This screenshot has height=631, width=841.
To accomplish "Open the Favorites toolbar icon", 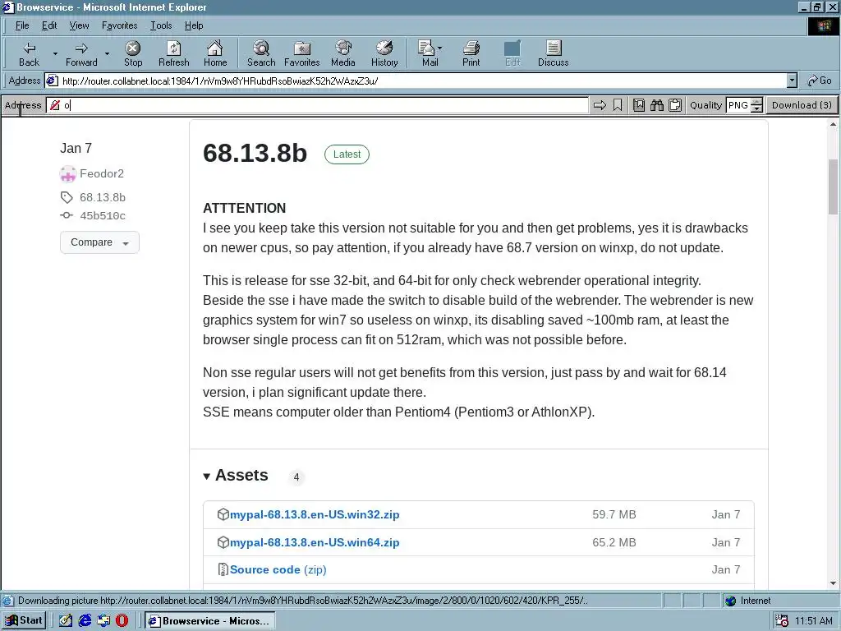I will click(x=302, y=53).
